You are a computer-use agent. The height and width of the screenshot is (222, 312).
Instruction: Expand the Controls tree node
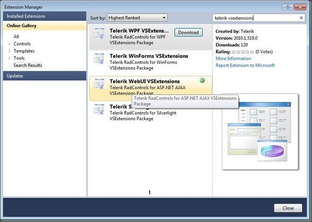pos(10,44)
